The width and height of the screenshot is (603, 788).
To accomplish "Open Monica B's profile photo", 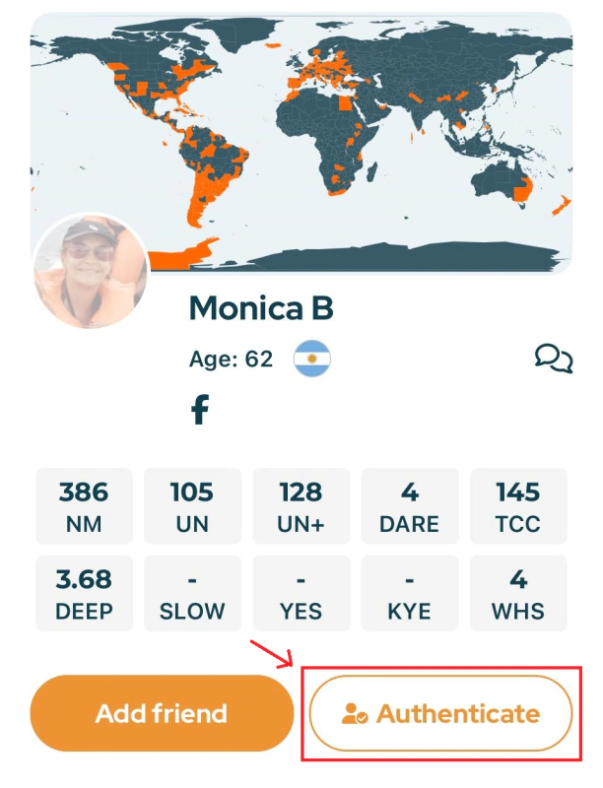I will click(x=91, y=270).
